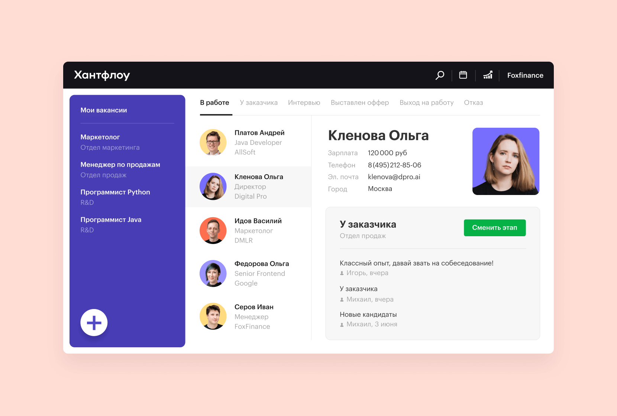617x416 pixels.
Task: Click Кленова Ольга's large profile photo
Action: point(505,161)
